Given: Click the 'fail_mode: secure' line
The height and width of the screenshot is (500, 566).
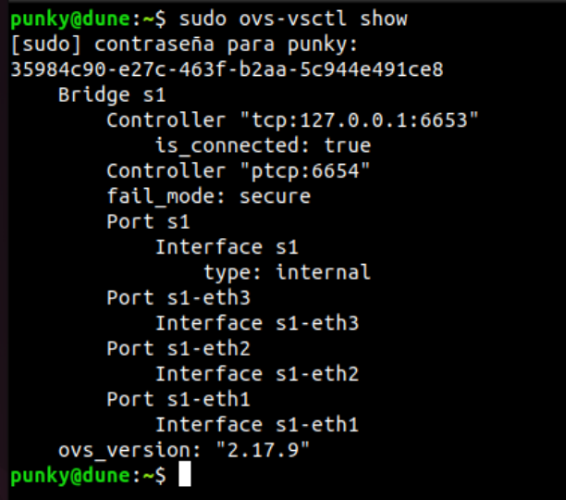Looking at the screenshot, I should [208, 196].
